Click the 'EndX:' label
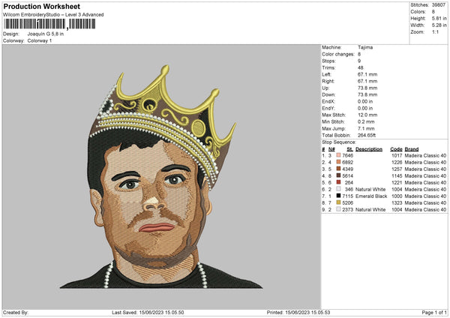The width and height of the screenshot is (450, 318). click(328, 101)
